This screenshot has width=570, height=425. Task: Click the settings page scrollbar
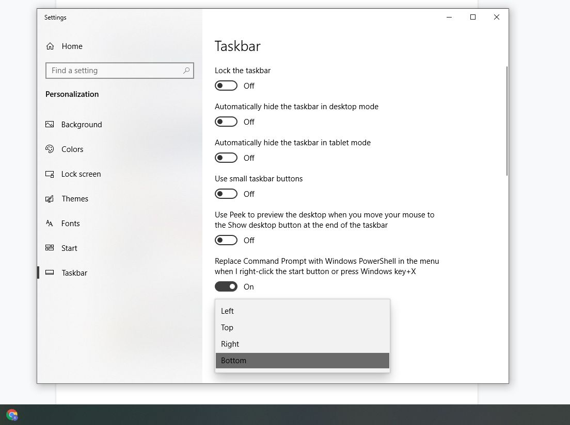pyautogui.click(x=506, y=118)
